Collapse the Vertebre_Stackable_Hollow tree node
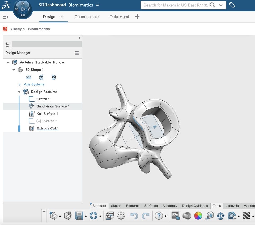 pos(8,62)
